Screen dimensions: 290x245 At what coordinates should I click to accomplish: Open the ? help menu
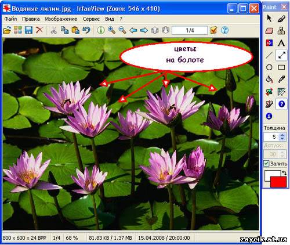tap(121, 19)
